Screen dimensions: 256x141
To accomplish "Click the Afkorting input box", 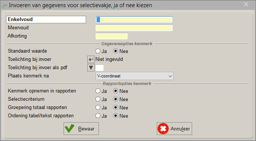I will click(112, 36).
